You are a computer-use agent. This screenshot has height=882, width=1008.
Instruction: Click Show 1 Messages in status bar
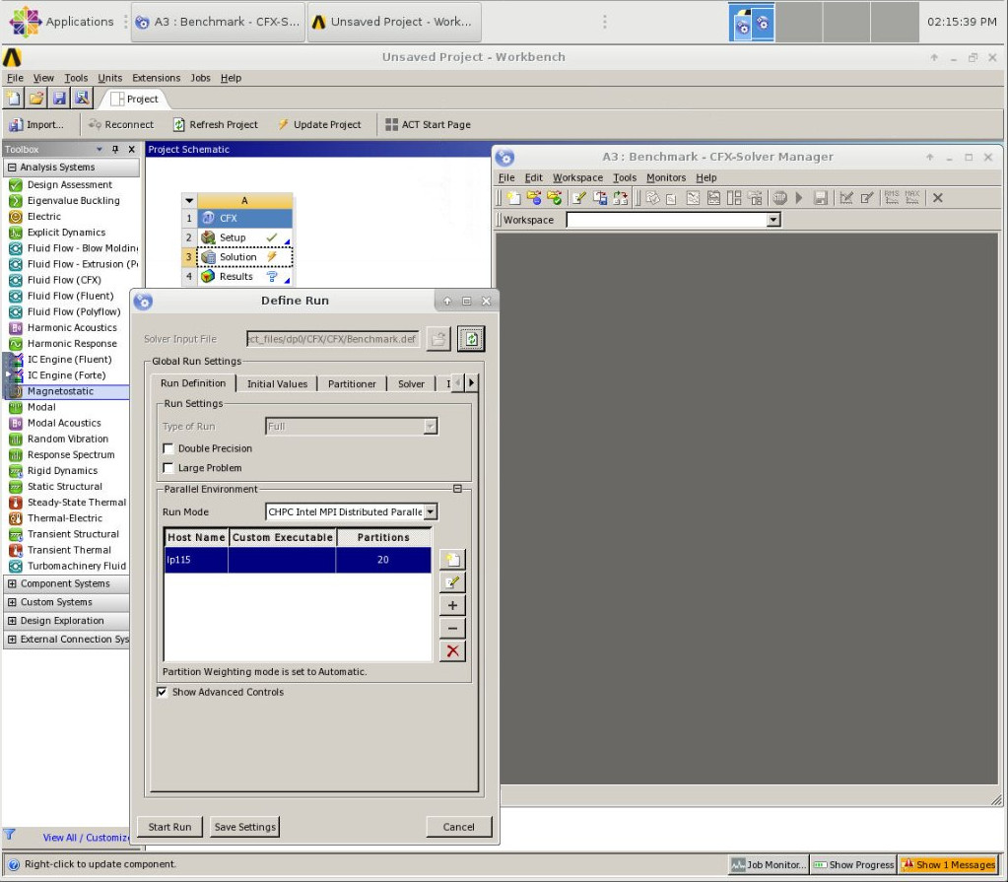[949, 865]
